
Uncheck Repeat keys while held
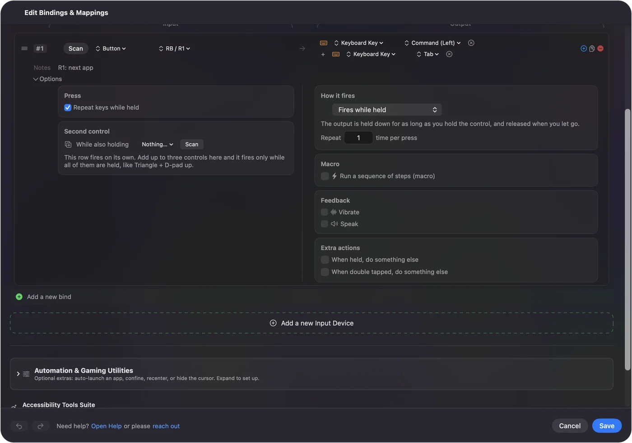(x=68, y=107)
